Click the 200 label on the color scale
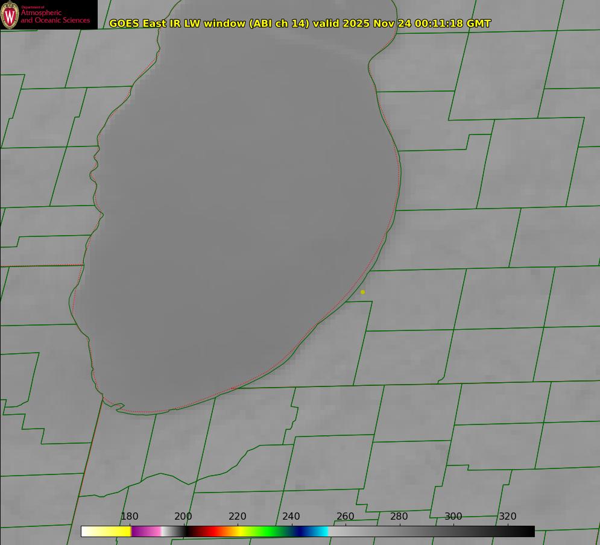 (183, 517)
